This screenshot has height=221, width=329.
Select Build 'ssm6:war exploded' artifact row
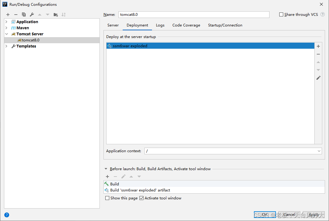point(214,190)
